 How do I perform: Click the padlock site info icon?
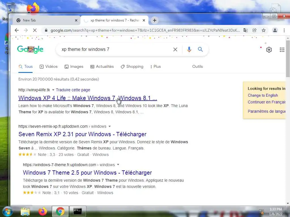(x=46, y=30)
